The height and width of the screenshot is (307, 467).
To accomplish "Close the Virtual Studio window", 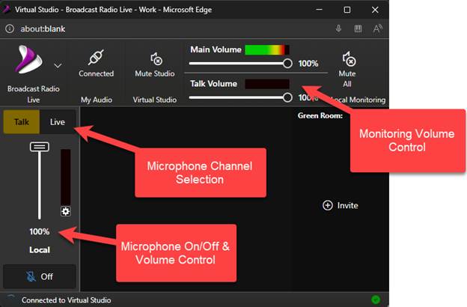I will click(x=375, y=10).
